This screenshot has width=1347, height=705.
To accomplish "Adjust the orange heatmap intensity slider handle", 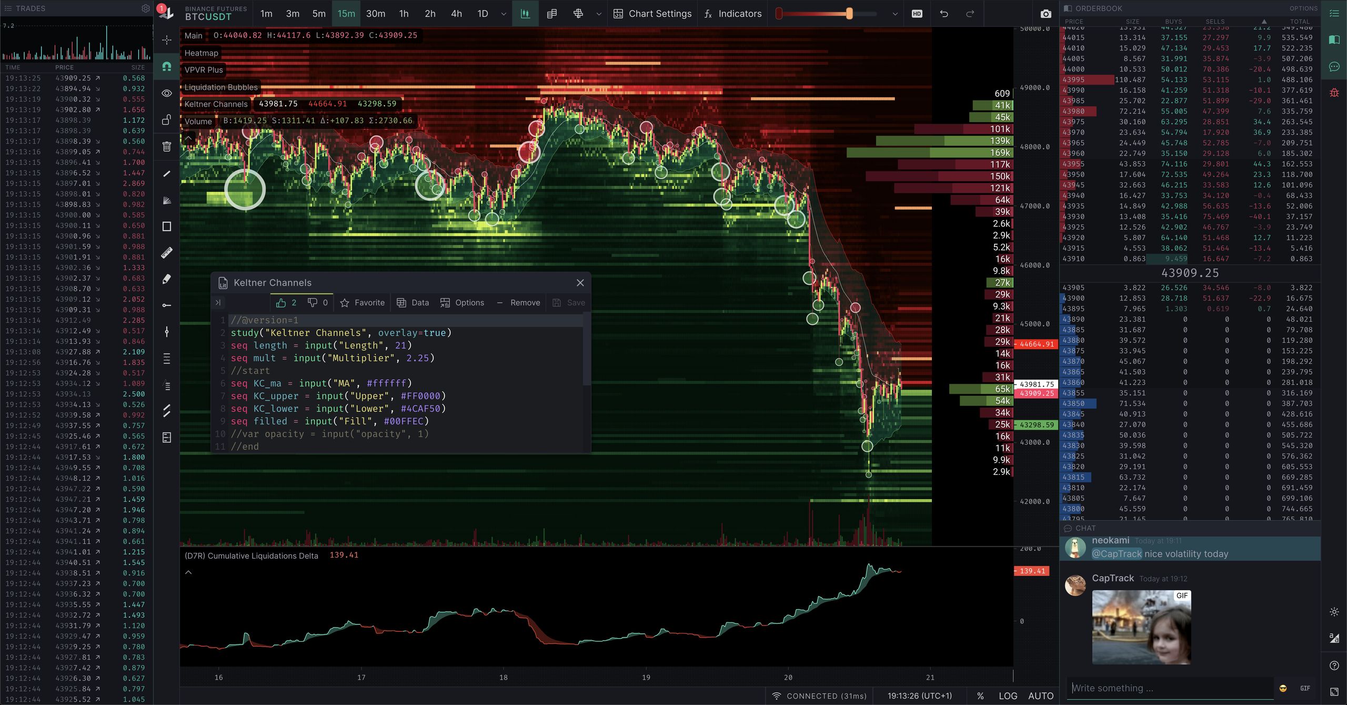I will (x=849, y=14).
